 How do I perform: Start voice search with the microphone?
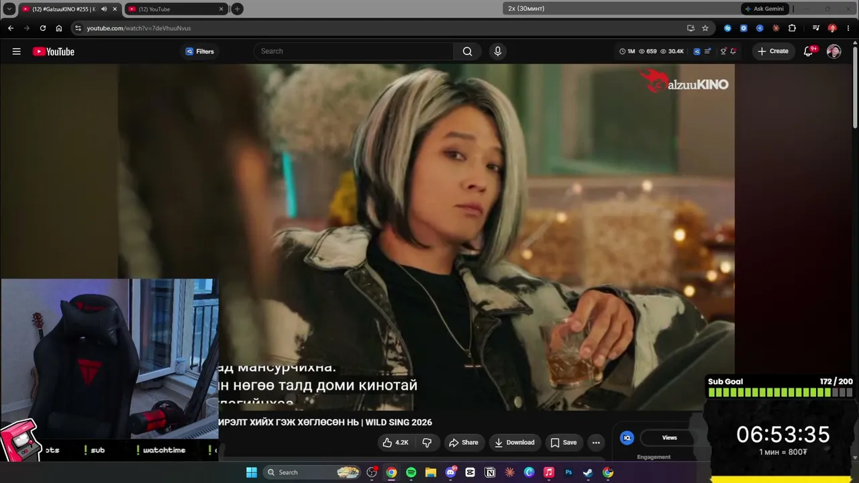point(497,52)
